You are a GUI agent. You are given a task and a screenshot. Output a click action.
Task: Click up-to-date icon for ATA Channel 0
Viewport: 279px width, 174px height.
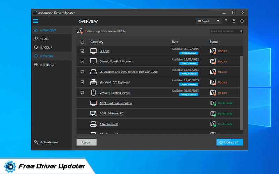tap(213, 124)
